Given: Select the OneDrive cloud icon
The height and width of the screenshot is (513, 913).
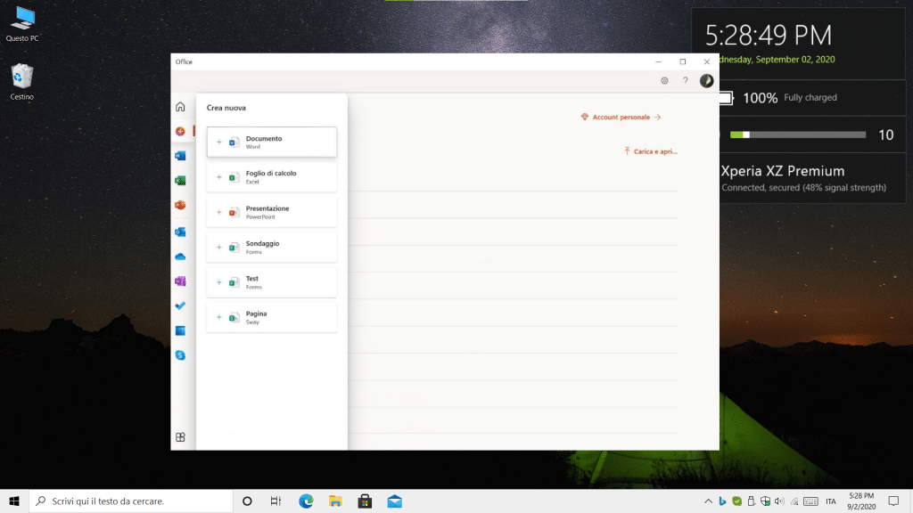Looking at the screenshot, I should [x=180, y=256].
